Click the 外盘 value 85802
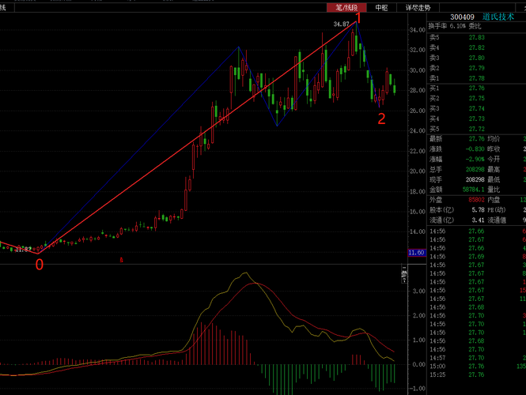Image resolution: width=526 pixels, height=395 pixels. (x=476, y=200)
